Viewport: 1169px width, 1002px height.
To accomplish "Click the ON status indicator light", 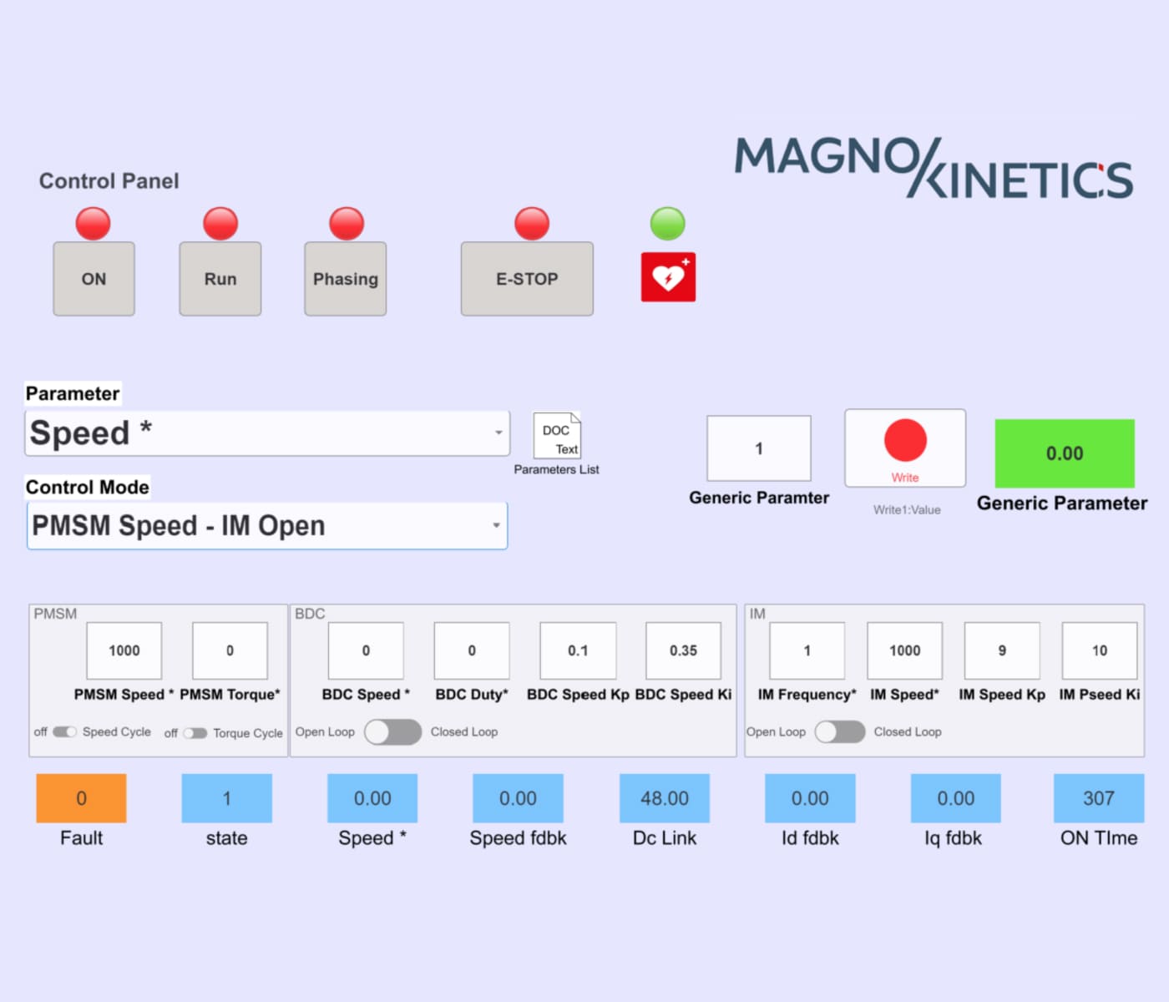I will click(93, 223).
